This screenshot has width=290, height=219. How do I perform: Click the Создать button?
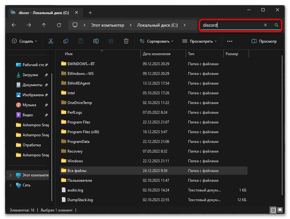click(24, 41)
